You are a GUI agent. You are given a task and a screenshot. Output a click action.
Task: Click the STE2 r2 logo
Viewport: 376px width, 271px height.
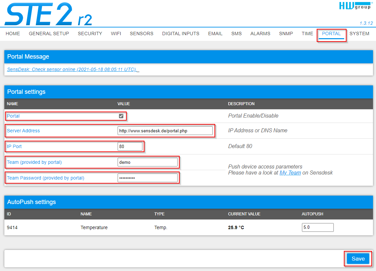49,14
